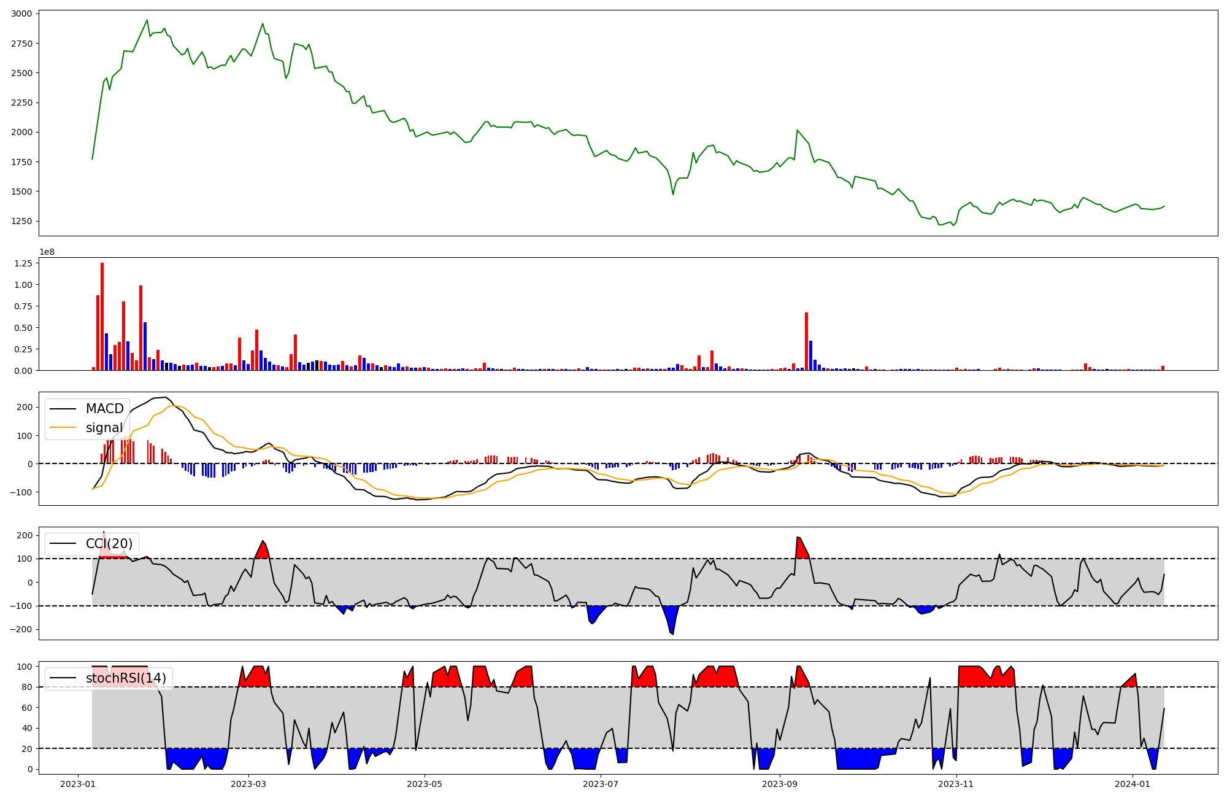This screenshot has width=1227, height=798.
Task: Click the -200 label on CCI axis
Action: 22,630
